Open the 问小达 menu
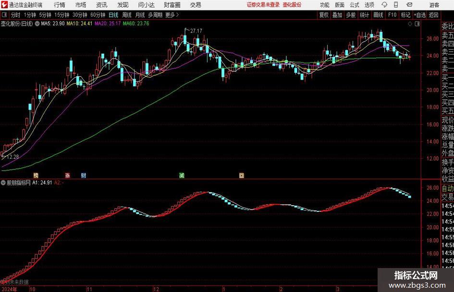This screenshot has width=454, height=292. click(146, 5)
